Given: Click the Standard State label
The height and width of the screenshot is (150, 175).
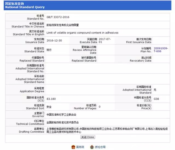Looking at the screenshot, I should [x=34, y=50].
